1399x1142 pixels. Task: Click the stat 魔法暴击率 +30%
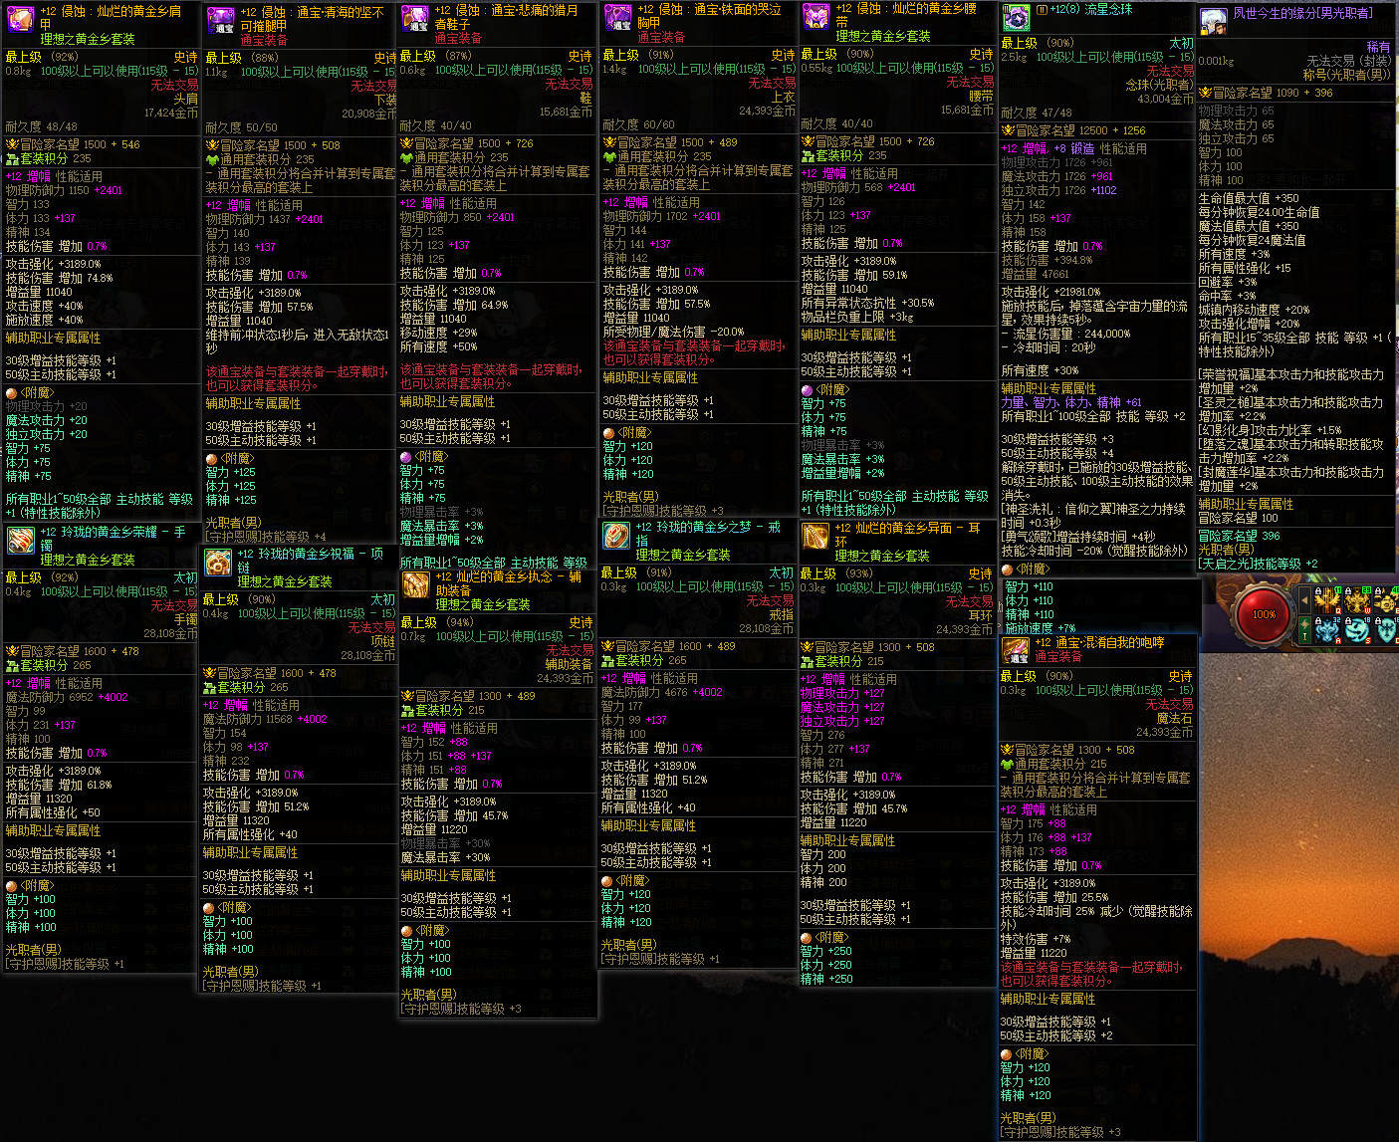tap(445, 857)
